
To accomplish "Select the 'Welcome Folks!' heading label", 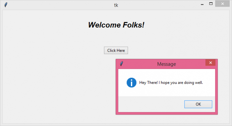I will (116, 25).
